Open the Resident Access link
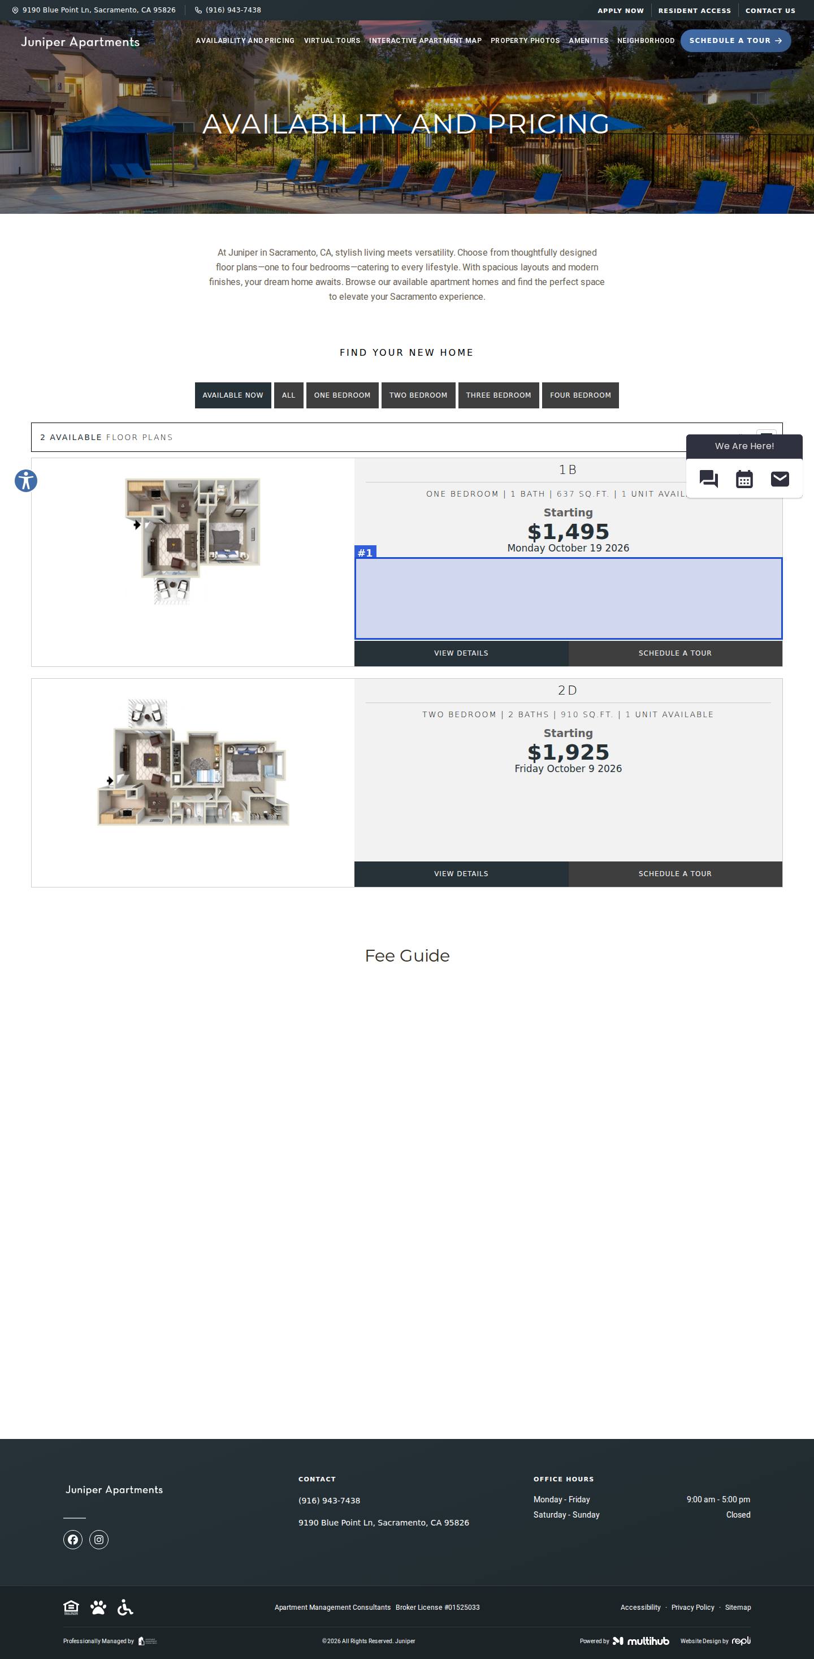Image resolution: width=814 pixels, height=1659 pixels. [x=694, y=10]
